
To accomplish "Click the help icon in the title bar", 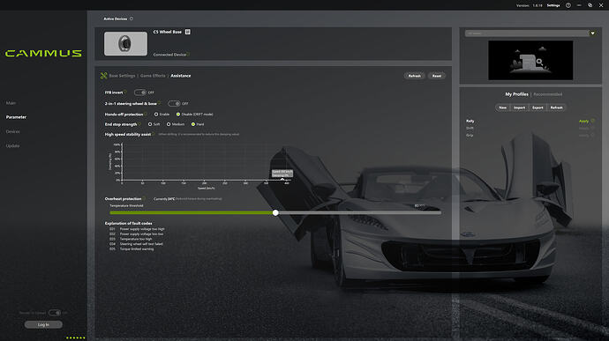I will click(x=568, y=5).
